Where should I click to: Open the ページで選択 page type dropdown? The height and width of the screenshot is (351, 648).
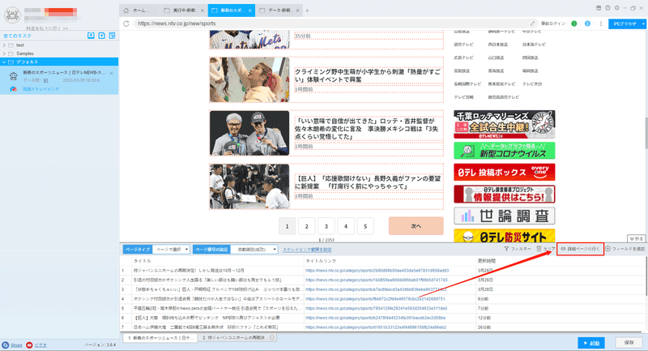point(171,250)
